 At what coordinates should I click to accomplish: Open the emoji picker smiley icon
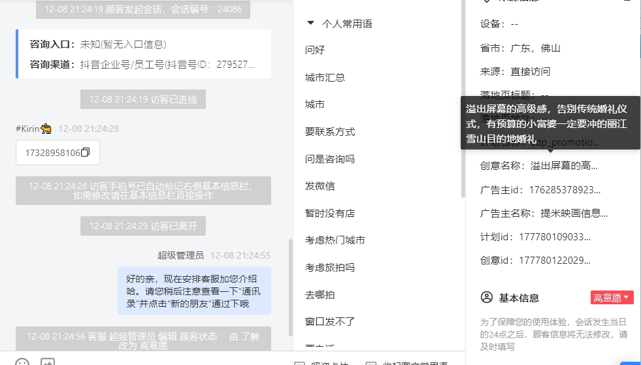[x=22, y=362]
